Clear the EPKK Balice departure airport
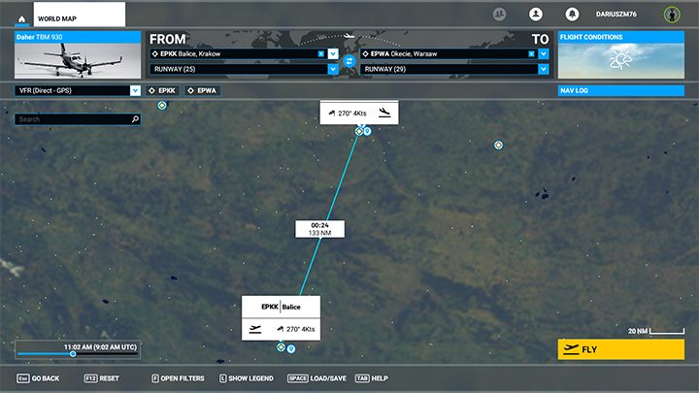Screen dimensions: 699x393 click(x=321, y=54)
